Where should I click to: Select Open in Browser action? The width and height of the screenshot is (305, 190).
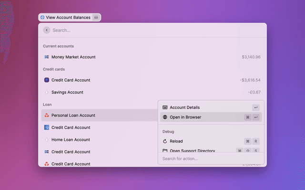[185, 117]
